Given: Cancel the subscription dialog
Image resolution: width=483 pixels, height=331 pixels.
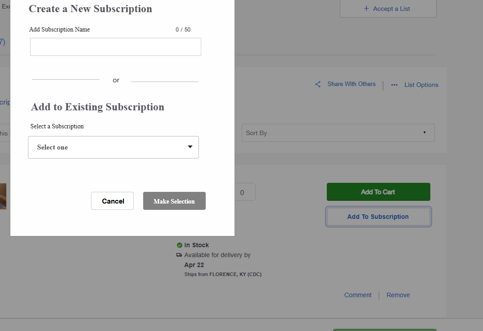Looking at the screenshot, I should pyautogui.click(x=112, y=201).
